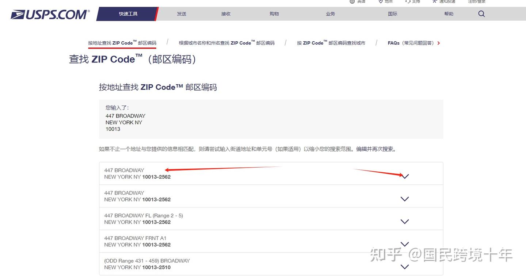Screen dimensions: 526x276
Task: Open the 注册/登录 link
Action: [477, 1]
